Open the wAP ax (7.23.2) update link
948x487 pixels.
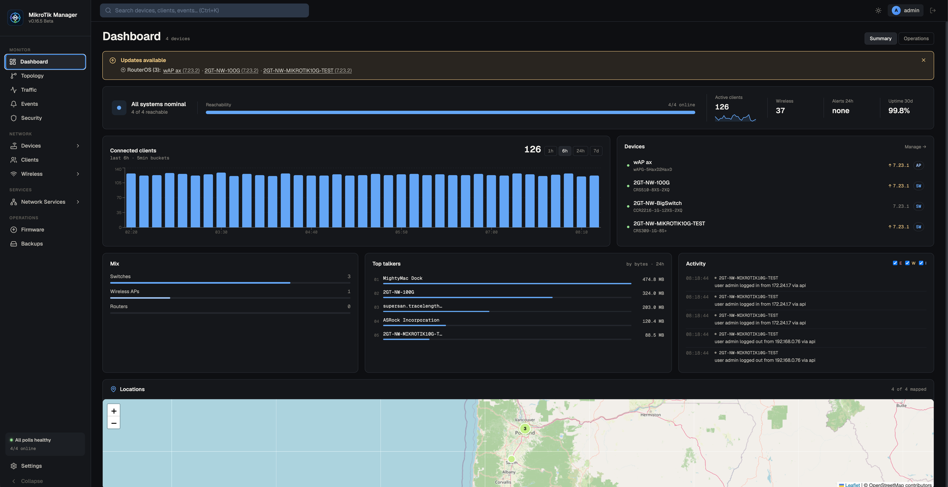pyautogui.click(x=181, y=71)
